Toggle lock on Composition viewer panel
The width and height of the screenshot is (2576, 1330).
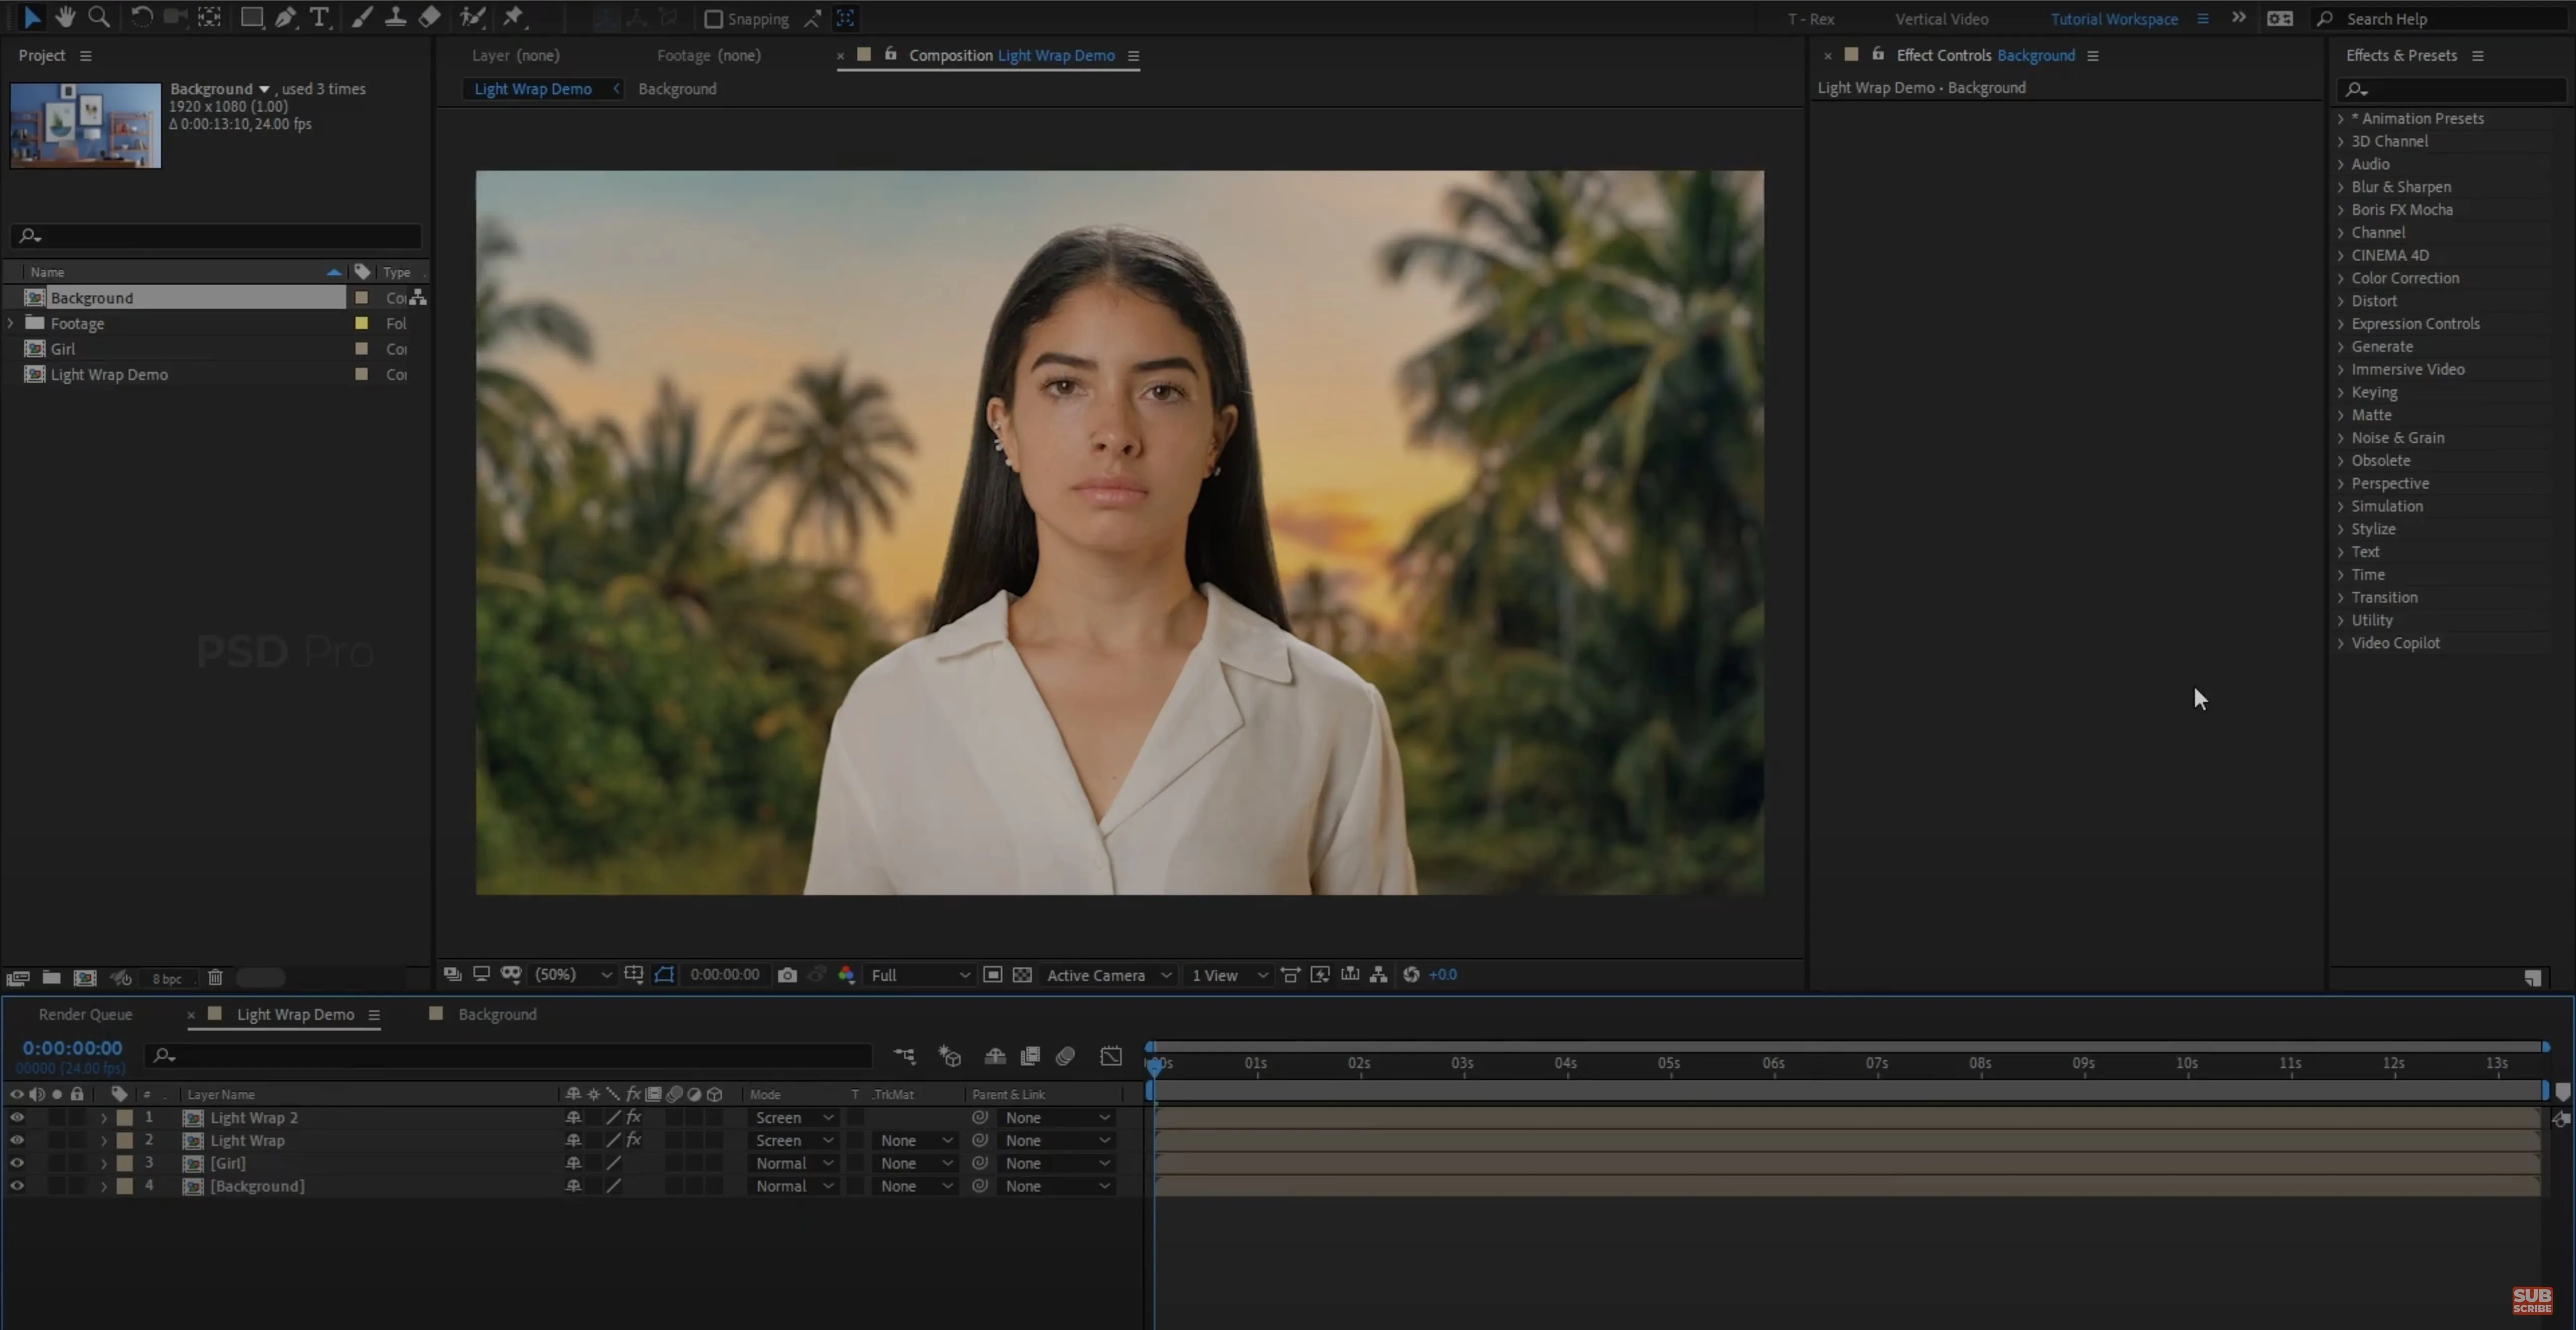point(890,54)
